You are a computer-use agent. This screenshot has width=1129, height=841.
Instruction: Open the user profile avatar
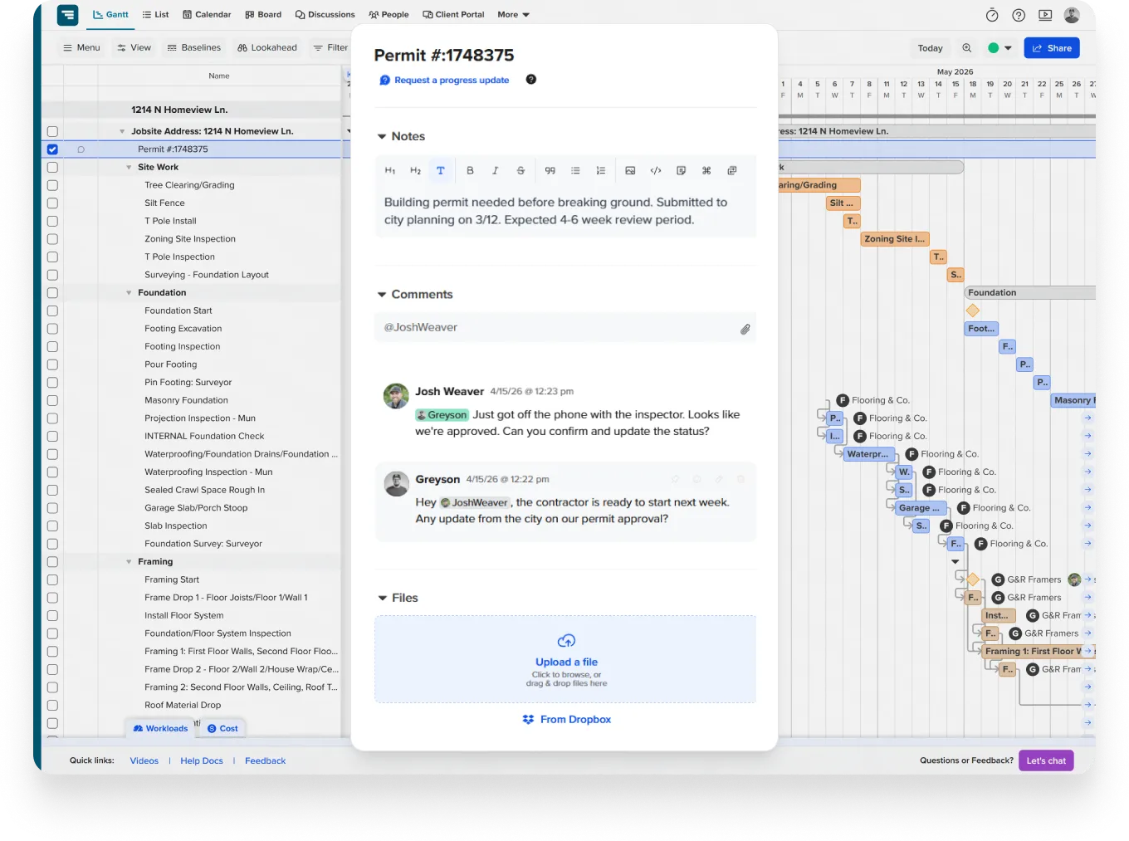(x=1072, y=14)
